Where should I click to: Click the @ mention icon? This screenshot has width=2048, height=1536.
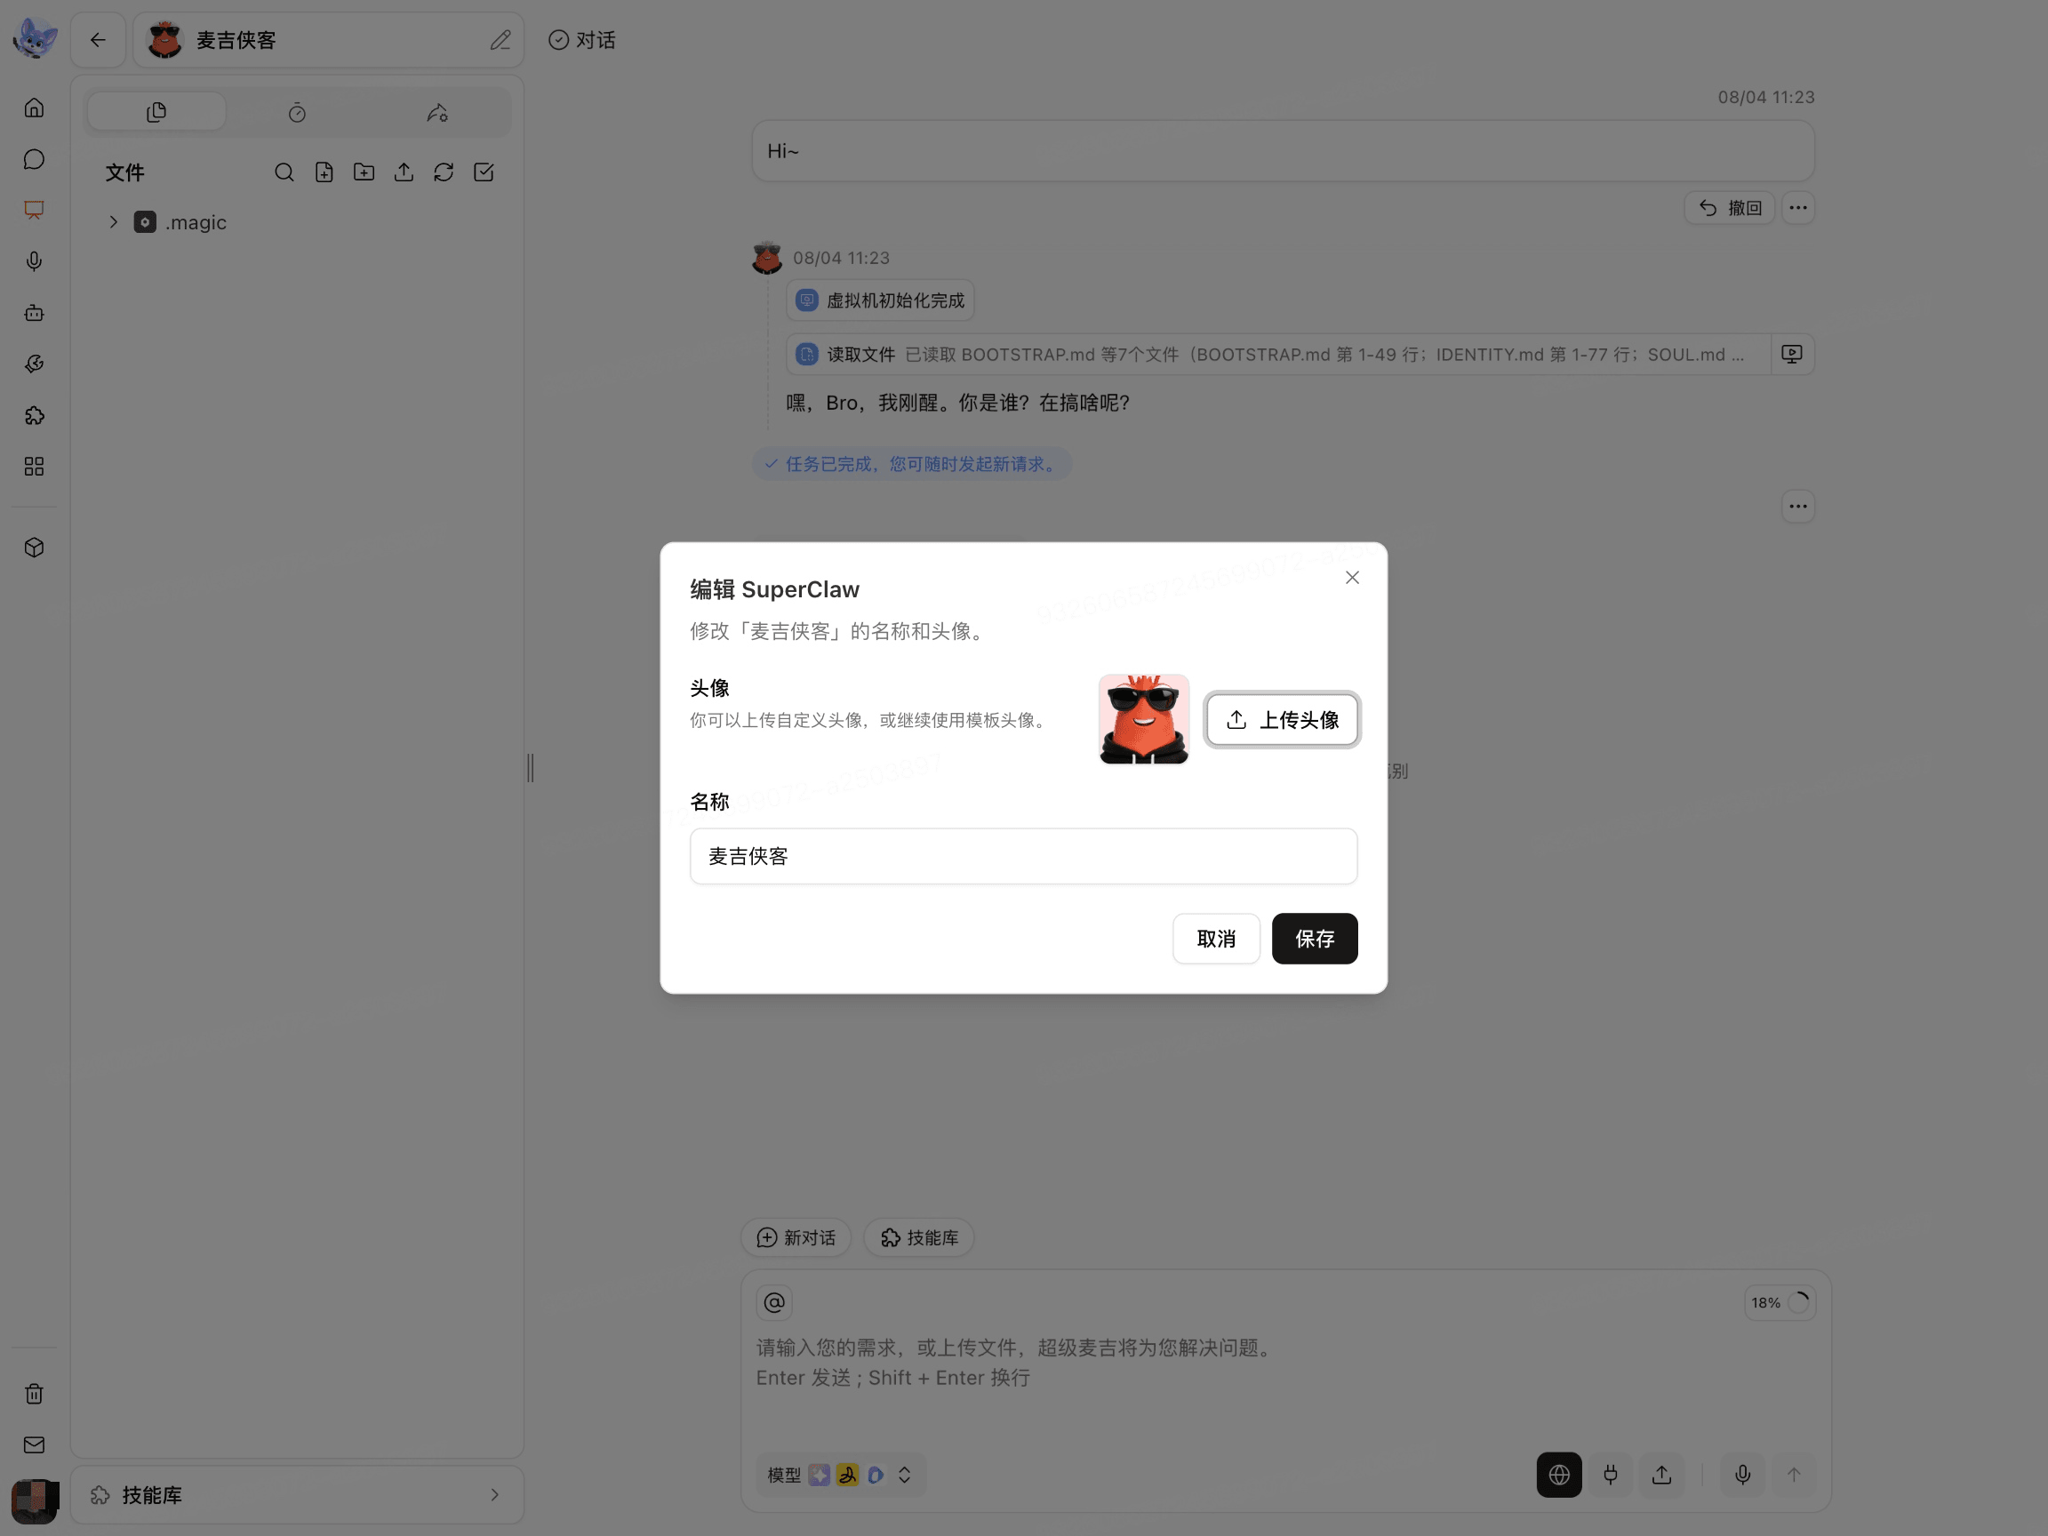coord(774,1303)
